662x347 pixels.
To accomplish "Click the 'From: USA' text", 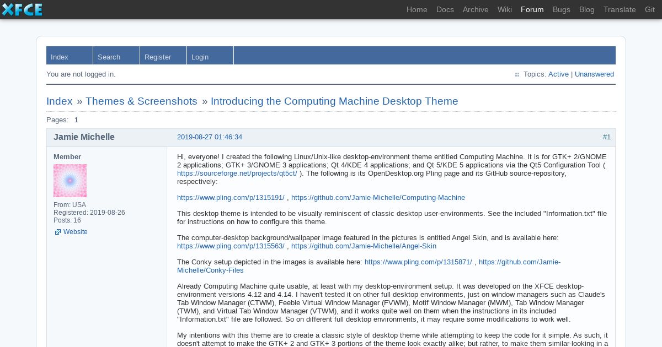I will (x=70, y=205).
